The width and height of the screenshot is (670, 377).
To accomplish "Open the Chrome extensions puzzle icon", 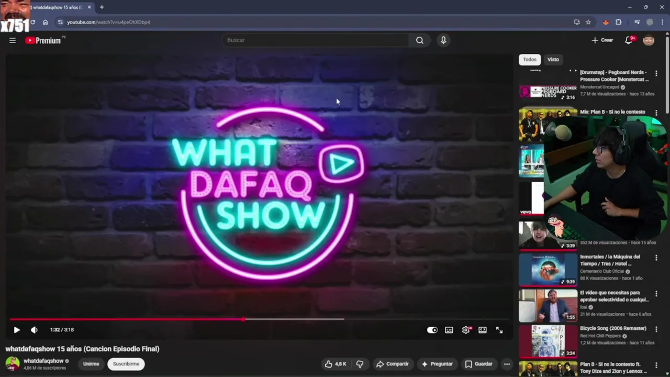I will [x=619, y=22].
